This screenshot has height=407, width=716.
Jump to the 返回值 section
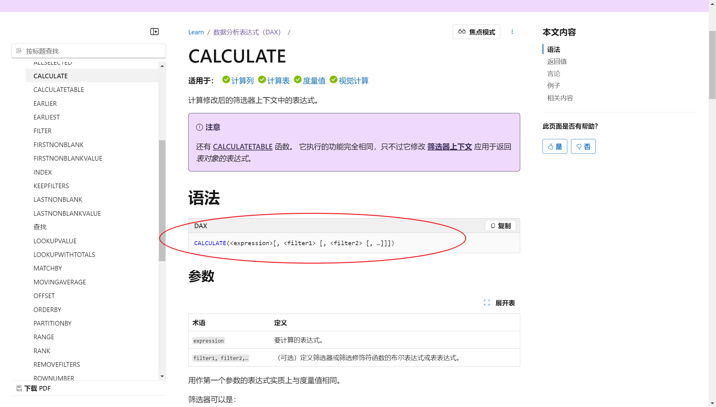[557, 62]
